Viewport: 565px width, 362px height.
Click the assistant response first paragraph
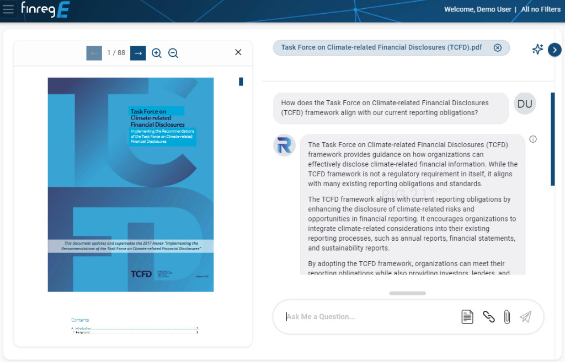pos(413,164)
